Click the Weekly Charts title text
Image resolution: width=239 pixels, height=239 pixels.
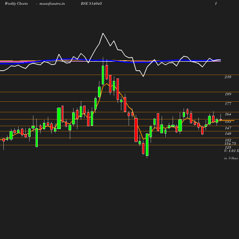[16, 3]
